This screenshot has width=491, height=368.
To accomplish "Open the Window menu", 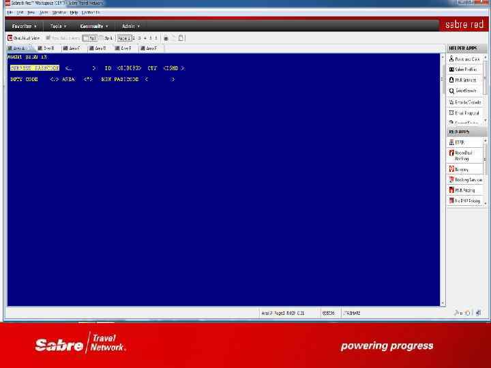I will tap(59, 12).
